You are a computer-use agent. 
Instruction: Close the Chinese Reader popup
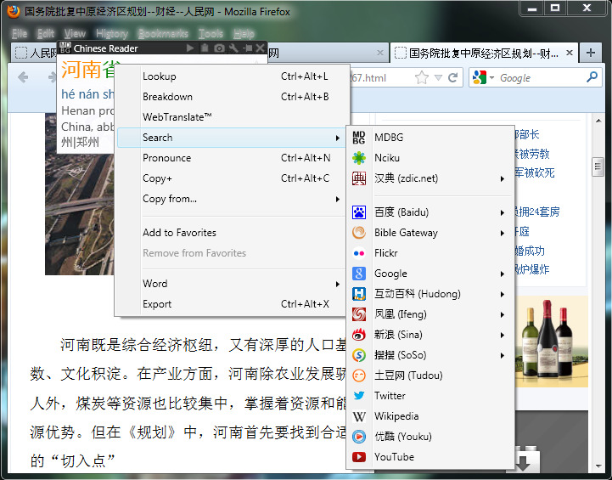coord(261,48)
